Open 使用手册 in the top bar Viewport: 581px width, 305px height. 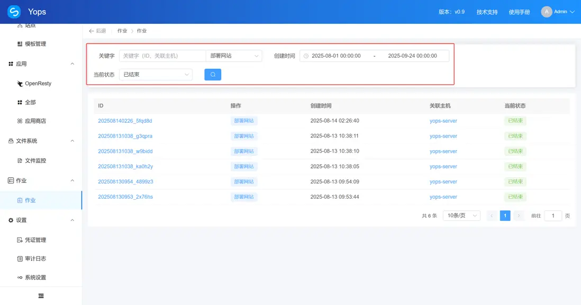coord(519,11)
